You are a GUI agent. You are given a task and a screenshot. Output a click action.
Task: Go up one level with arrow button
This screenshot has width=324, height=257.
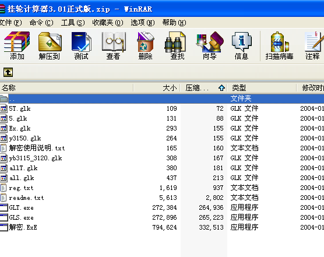point(8,72)
